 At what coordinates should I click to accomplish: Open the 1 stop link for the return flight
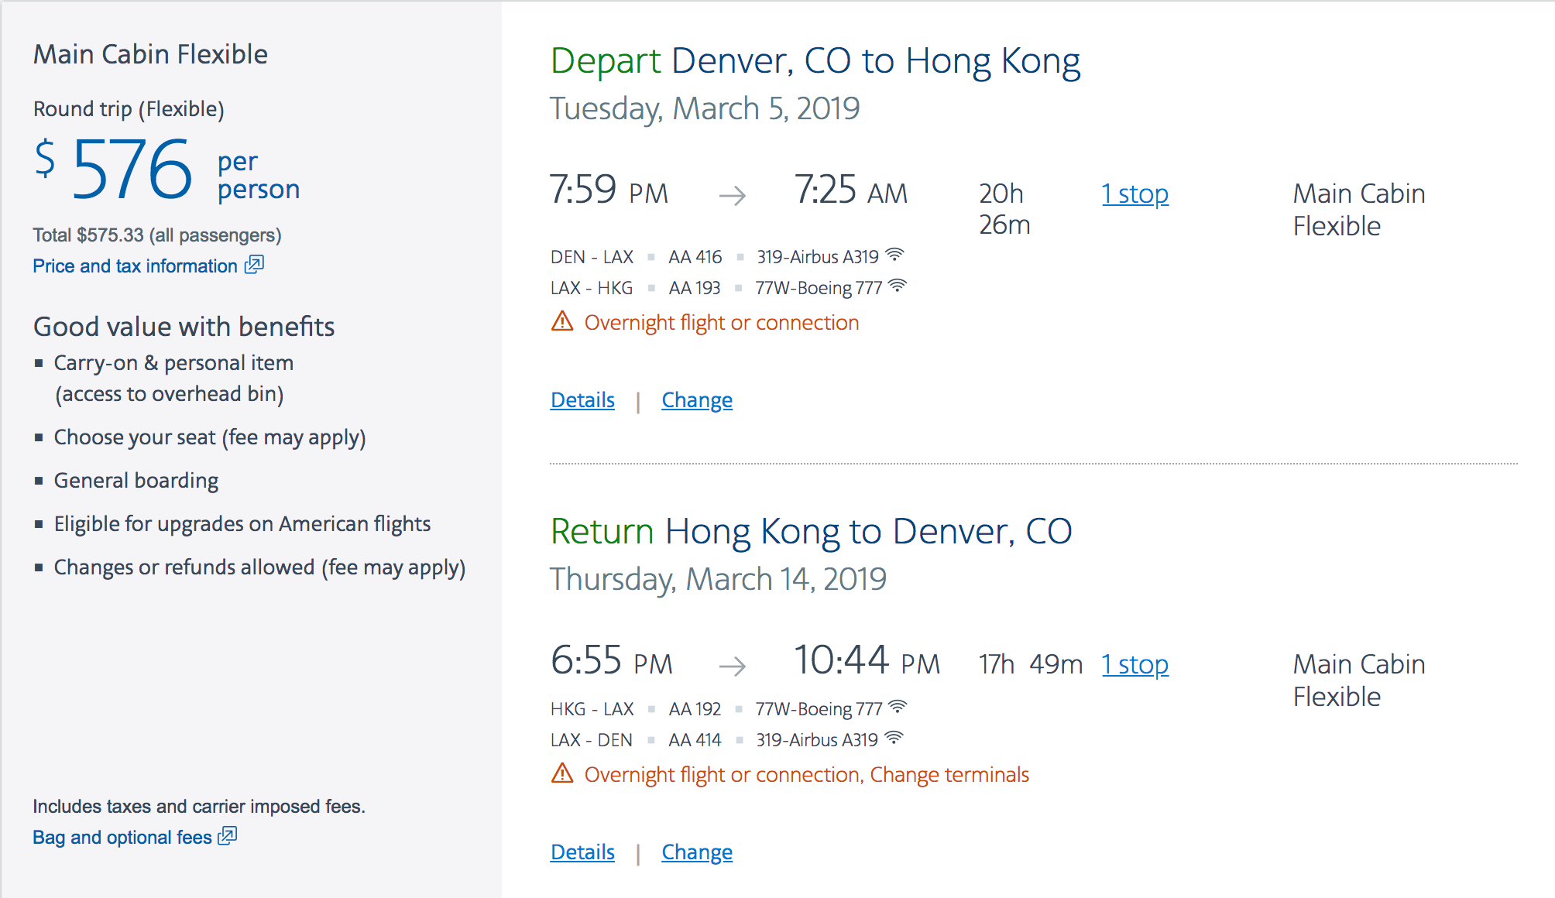pyautogui.click(x=1134, y=664)
